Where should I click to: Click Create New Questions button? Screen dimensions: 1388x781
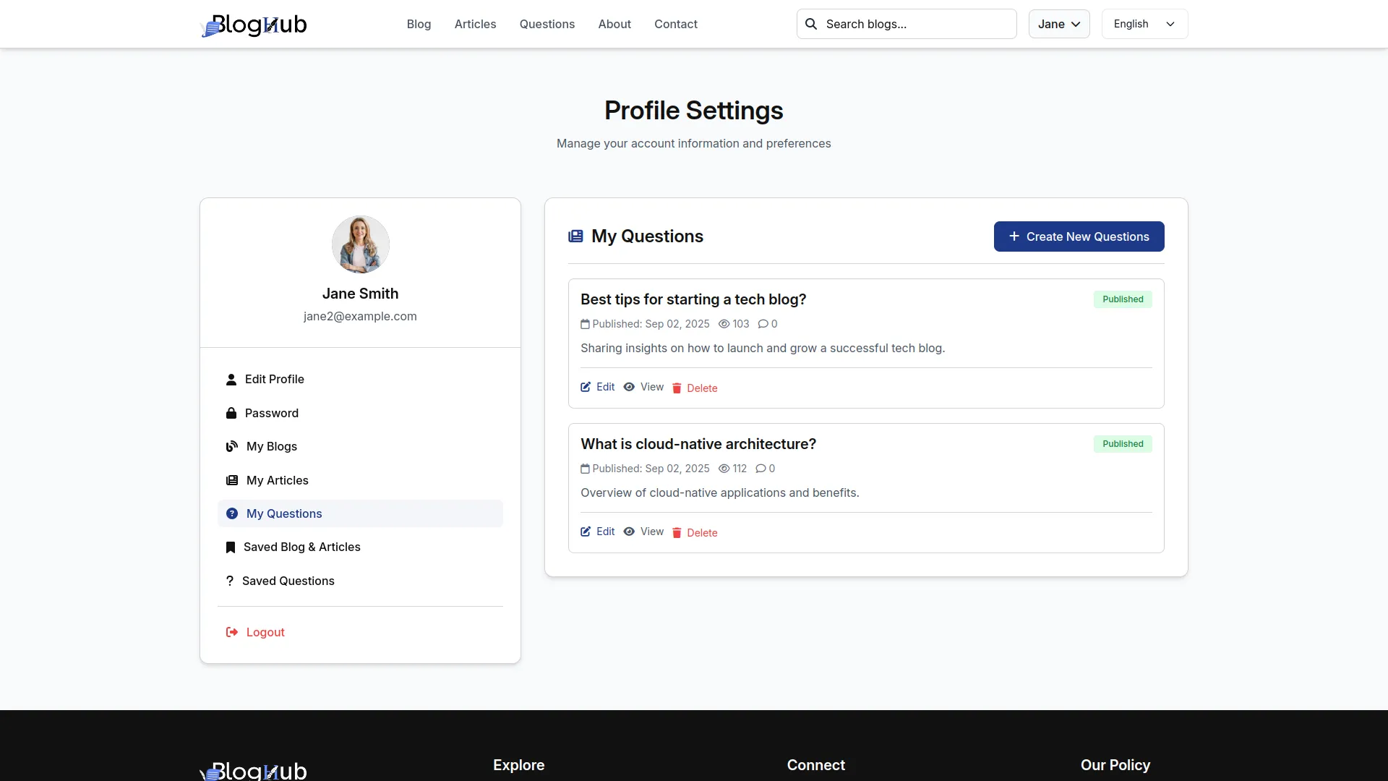(1078, 236)
